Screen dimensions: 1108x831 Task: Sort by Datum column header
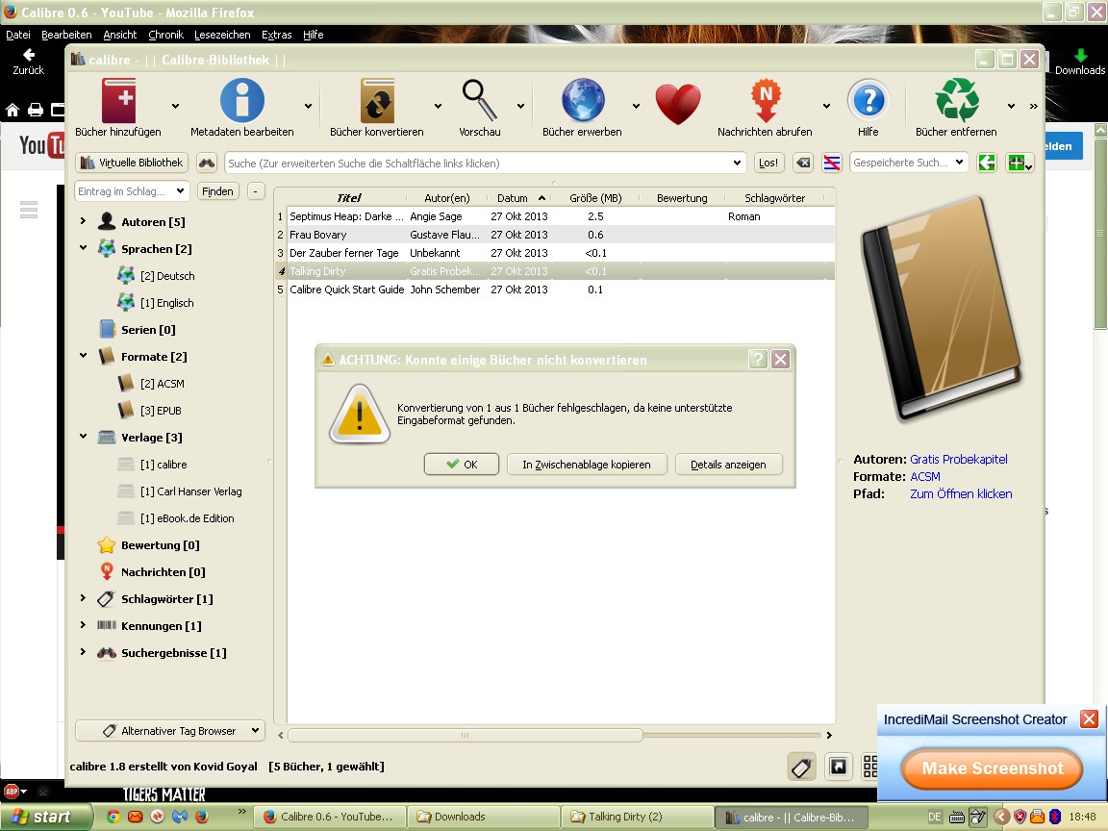(518, 198)
